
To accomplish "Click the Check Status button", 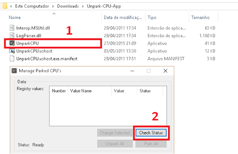I will pos(151,133).
